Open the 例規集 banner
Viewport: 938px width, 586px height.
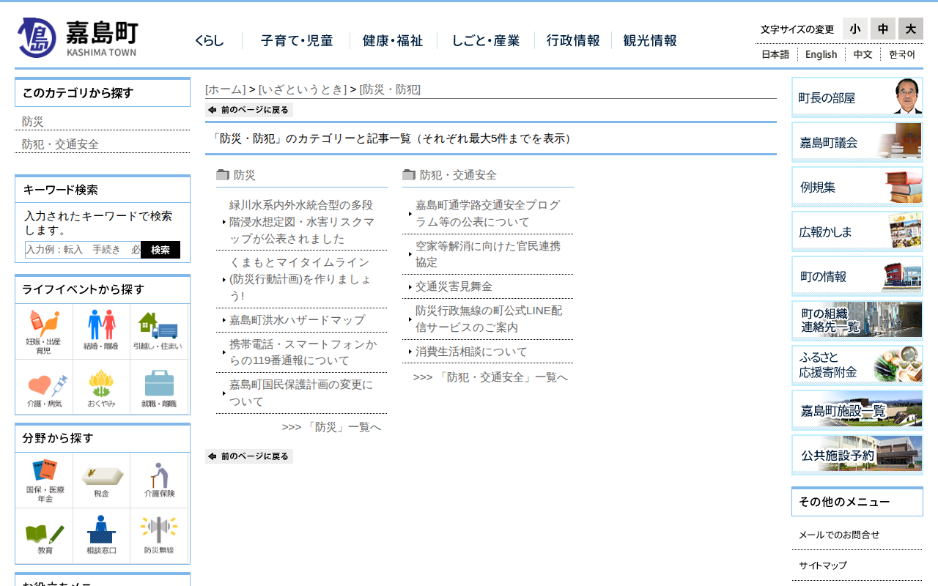coord(857,187)
